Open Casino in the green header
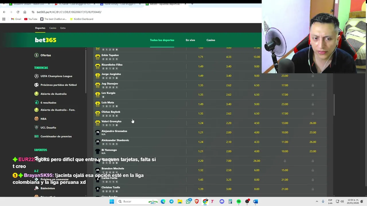Viewport: 367px width, 206px height. 211,40
